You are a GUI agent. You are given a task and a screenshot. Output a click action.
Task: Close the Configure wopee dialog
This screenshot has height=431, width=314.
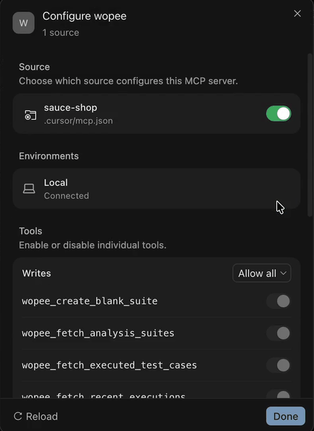297,13
